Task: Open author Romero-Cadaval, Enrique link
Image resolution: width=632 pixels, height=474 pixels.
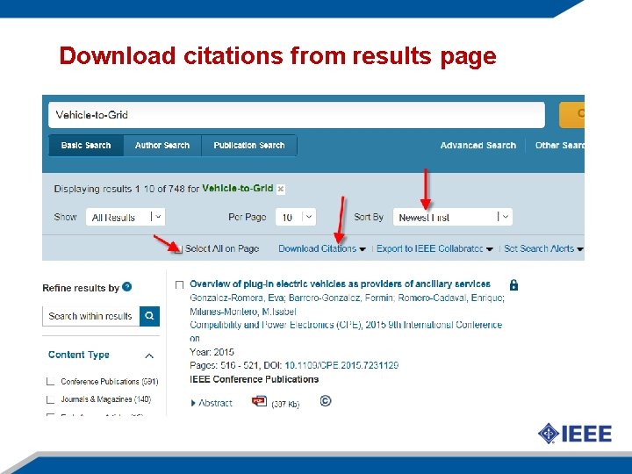Action: 450,298
